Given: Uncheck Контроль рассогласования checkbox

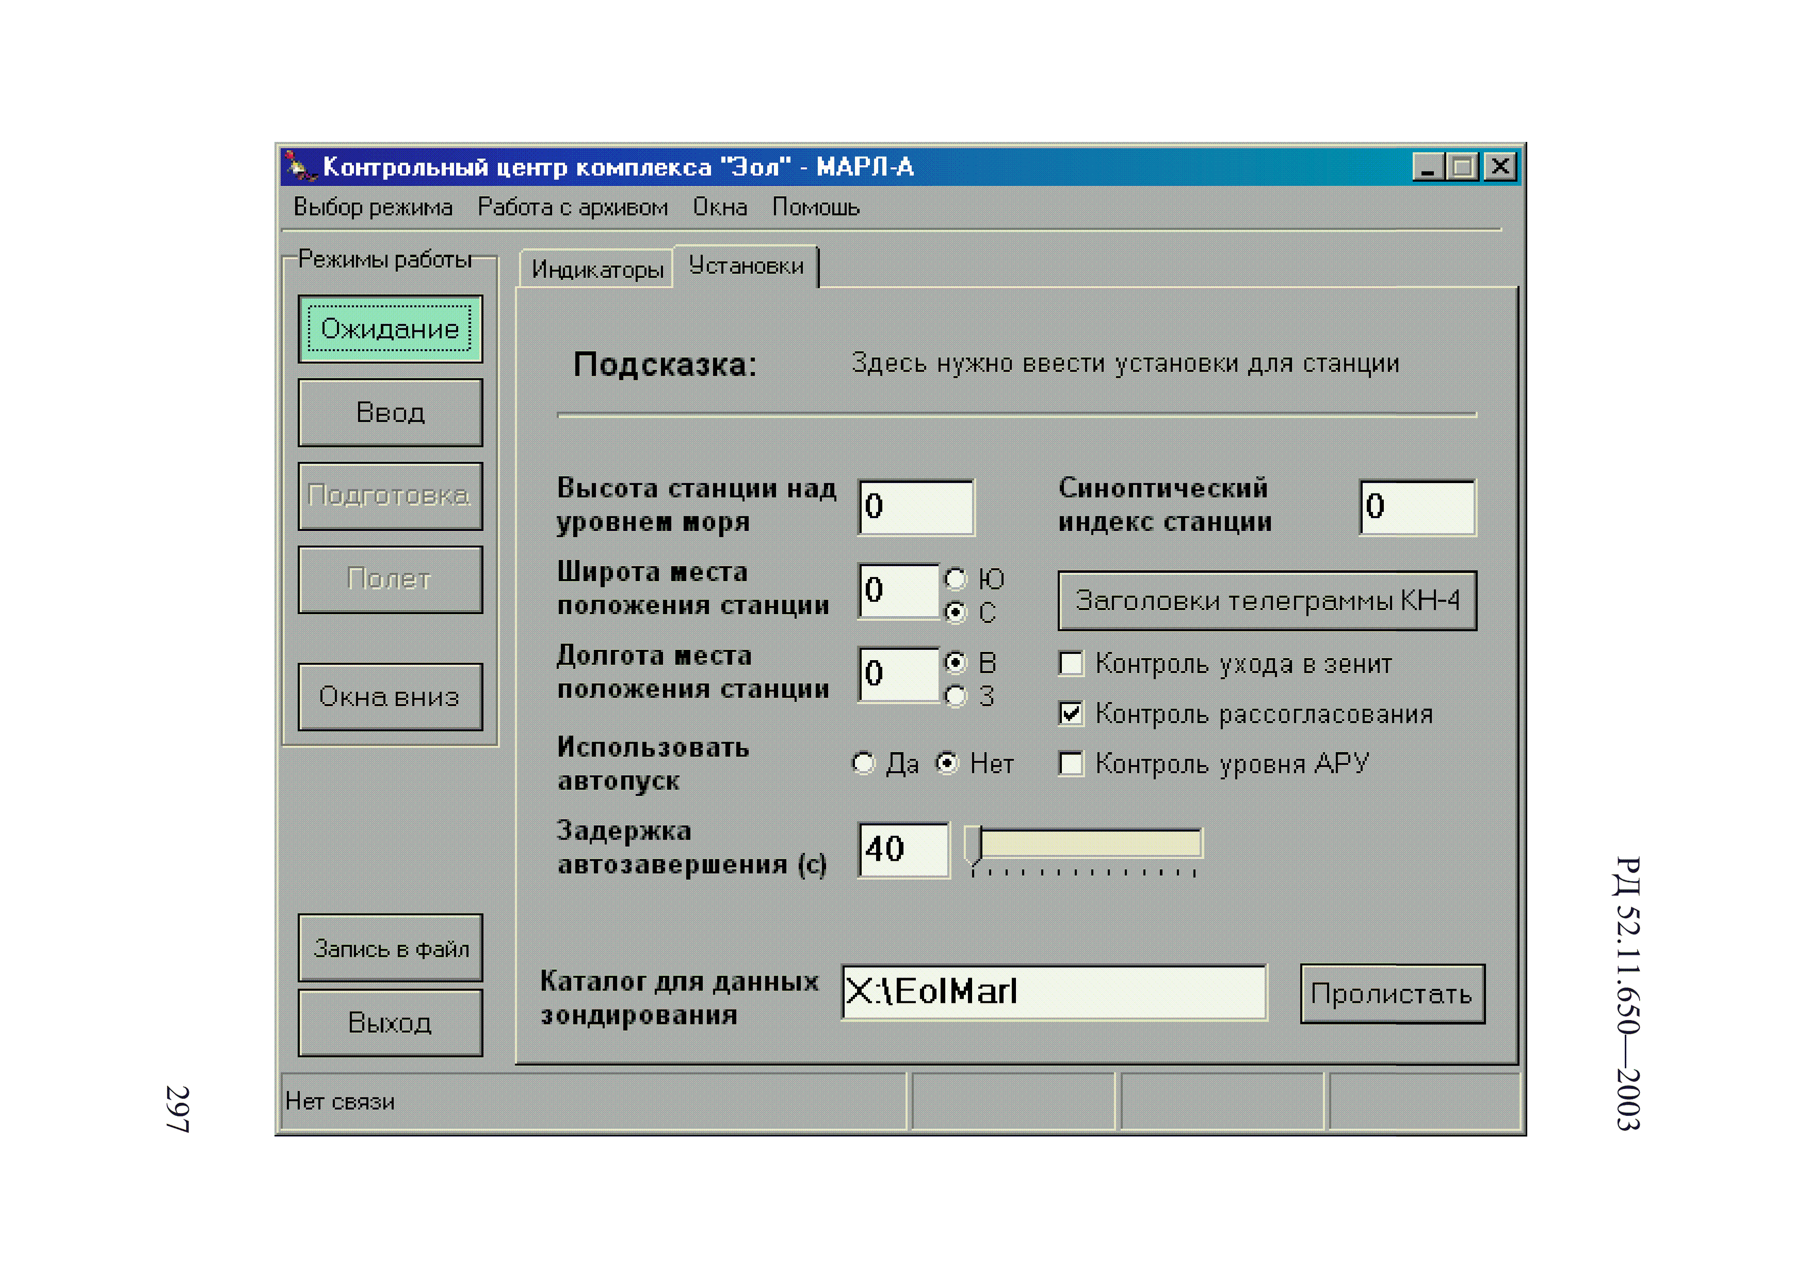Looking at the screenshot, I should point(1071,714).
